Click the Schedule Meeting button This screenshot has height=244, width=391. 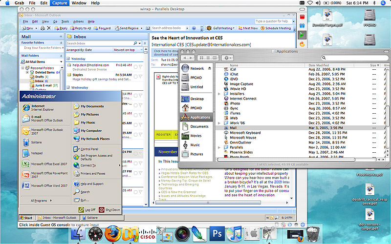pos(276,28)
